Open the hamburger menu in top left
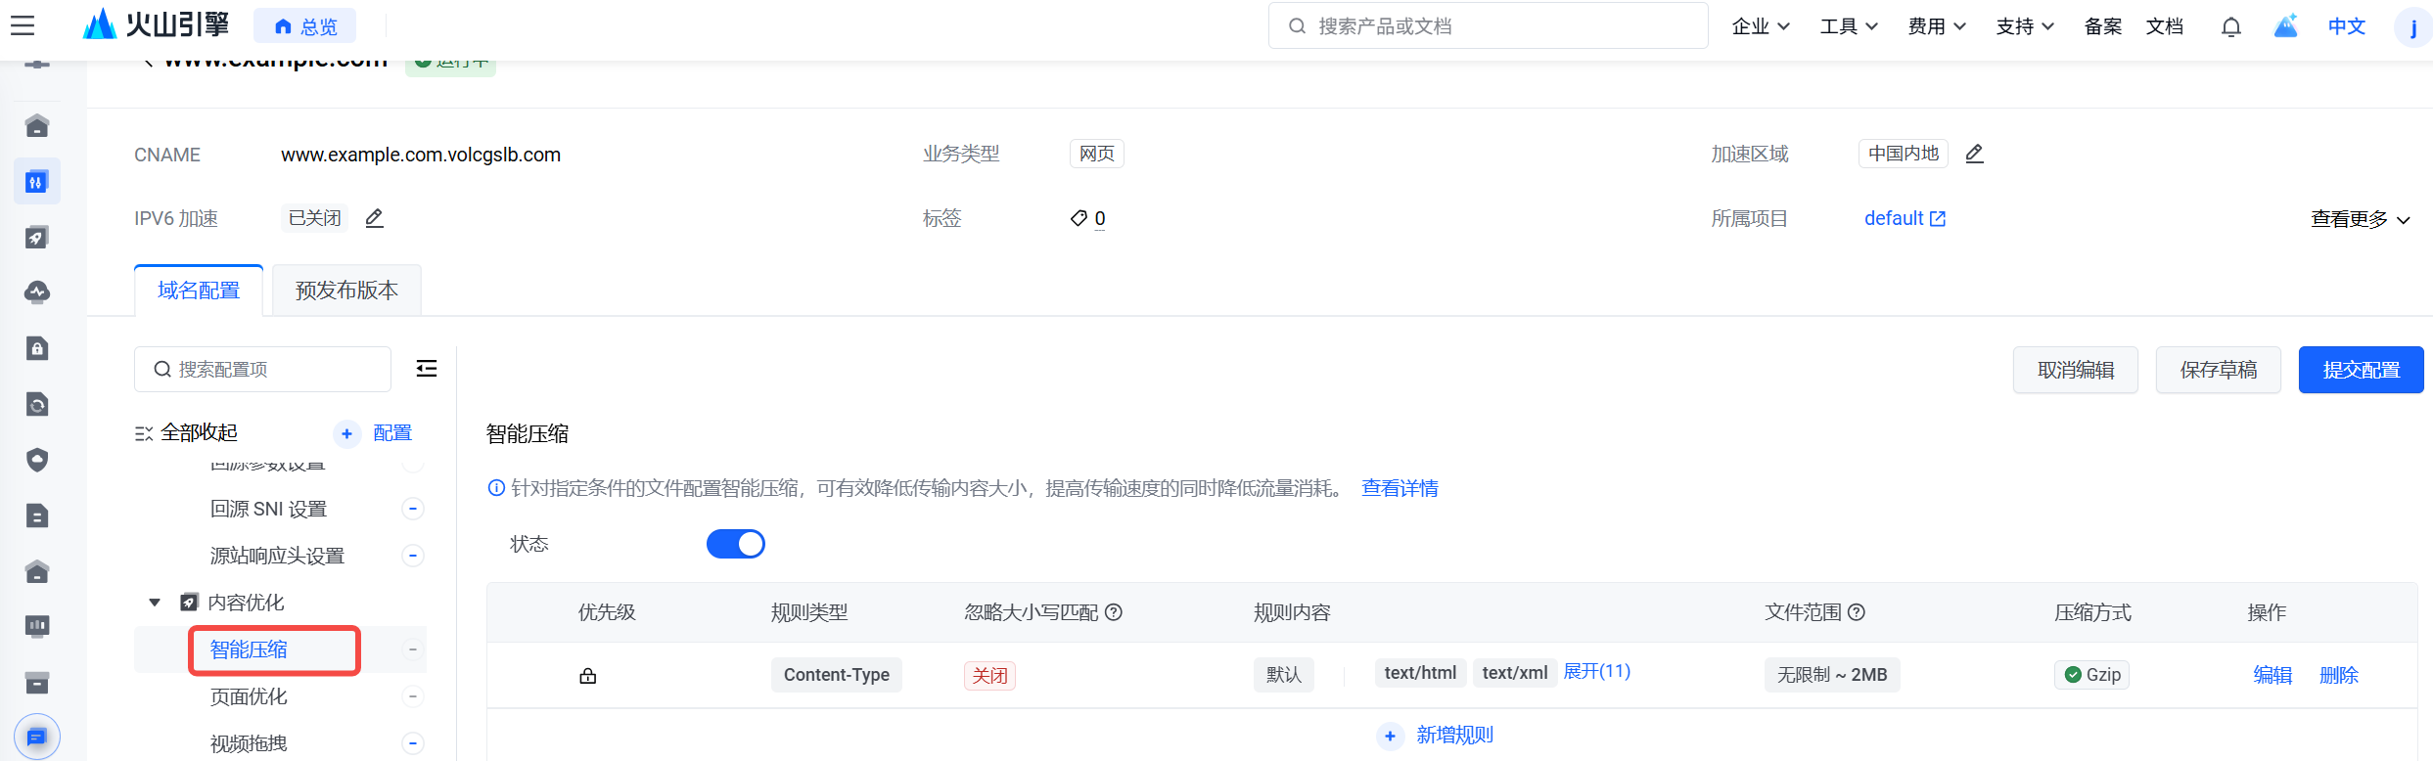 pos(23,26)
